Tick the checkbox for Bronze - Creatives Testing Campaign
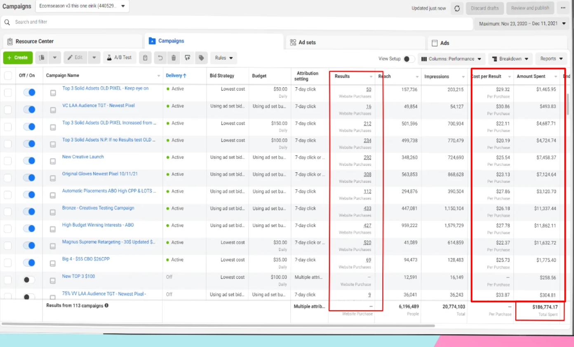This screenshot has width=574, height=347. point(8,212)
